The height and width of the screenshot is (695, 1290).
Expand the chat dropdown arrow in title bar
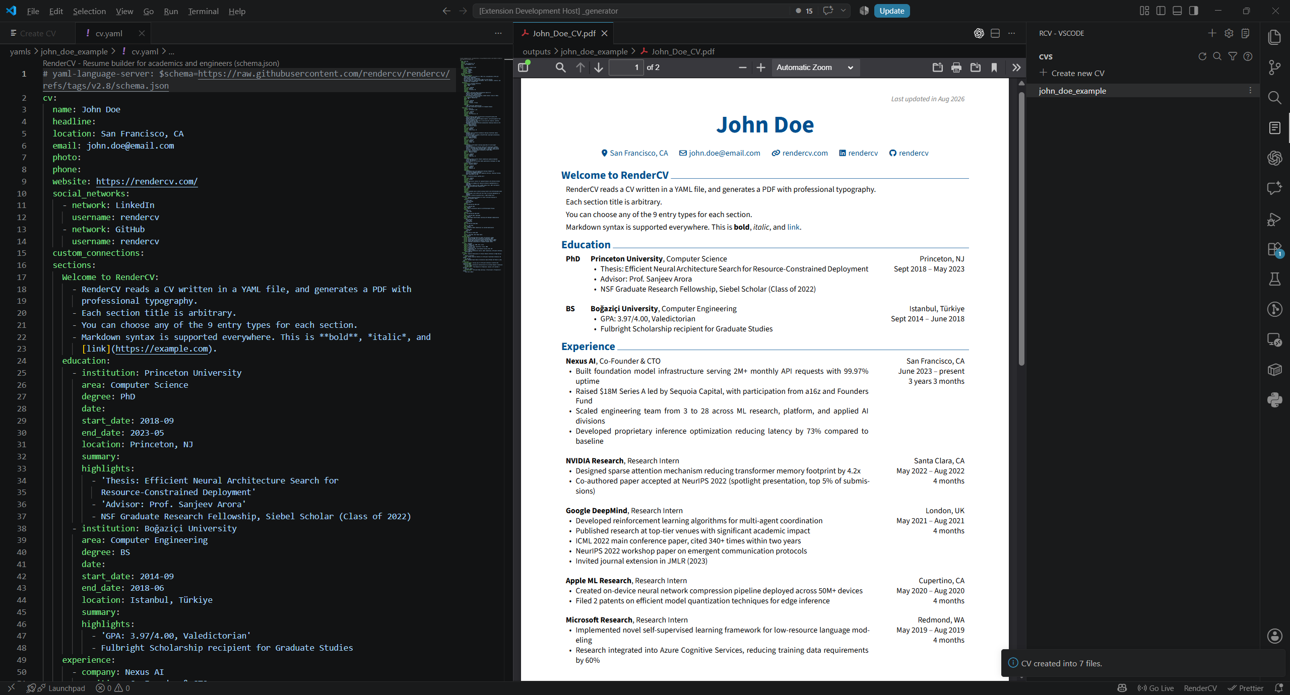[843, 11]
